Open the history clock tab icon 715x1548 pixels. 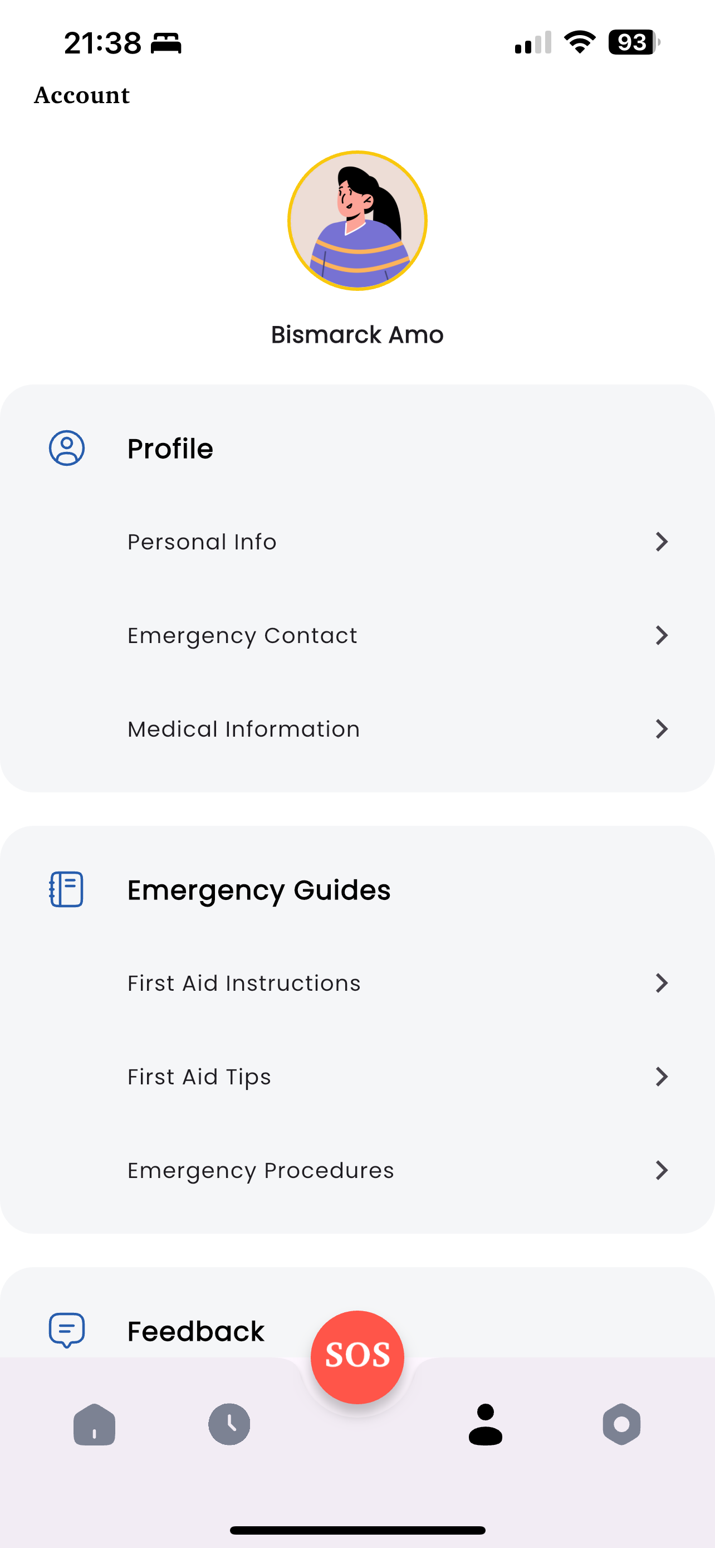[x=229, y=1424]
